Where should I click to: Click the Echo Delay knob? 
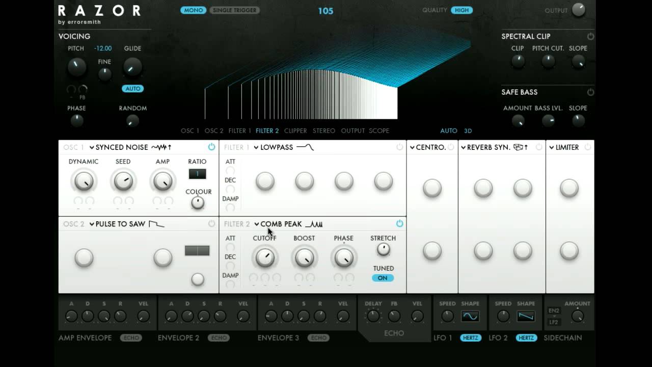click(x=373, y=316)
